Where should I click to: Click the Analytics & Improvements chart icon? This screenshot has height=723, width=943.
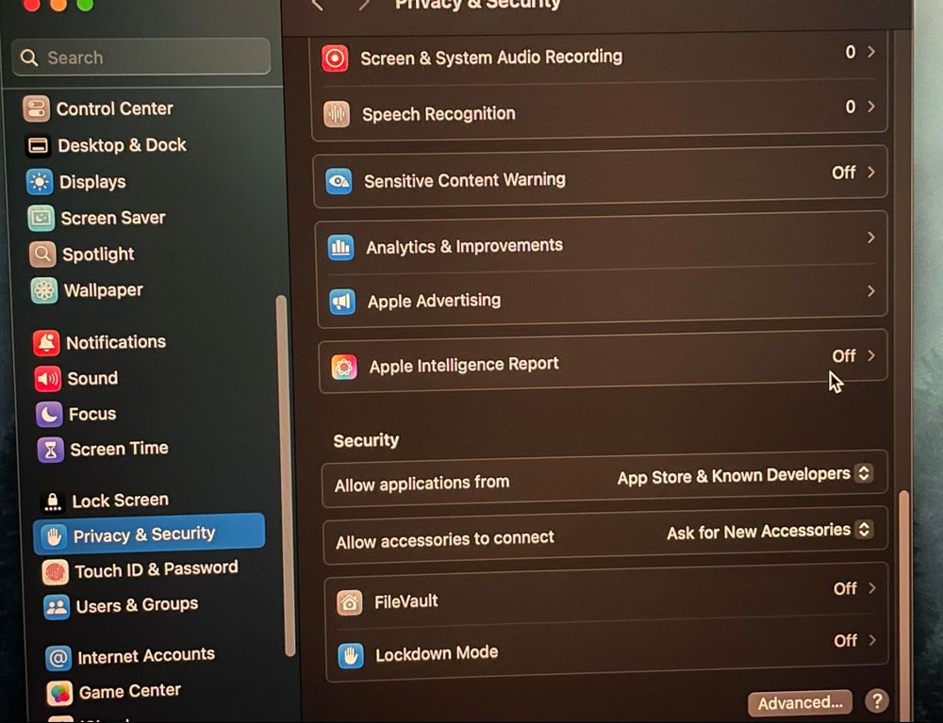341,247
